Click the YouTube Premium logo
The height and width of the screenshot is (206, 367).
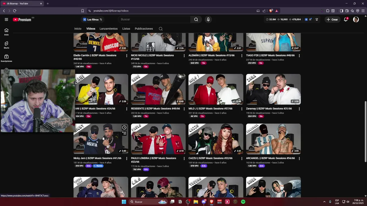click(x=22, y=19)
